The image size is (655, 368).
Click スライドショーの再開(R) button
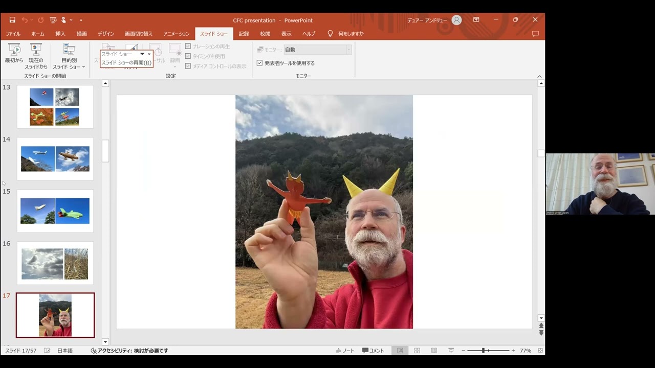(126, 63)
